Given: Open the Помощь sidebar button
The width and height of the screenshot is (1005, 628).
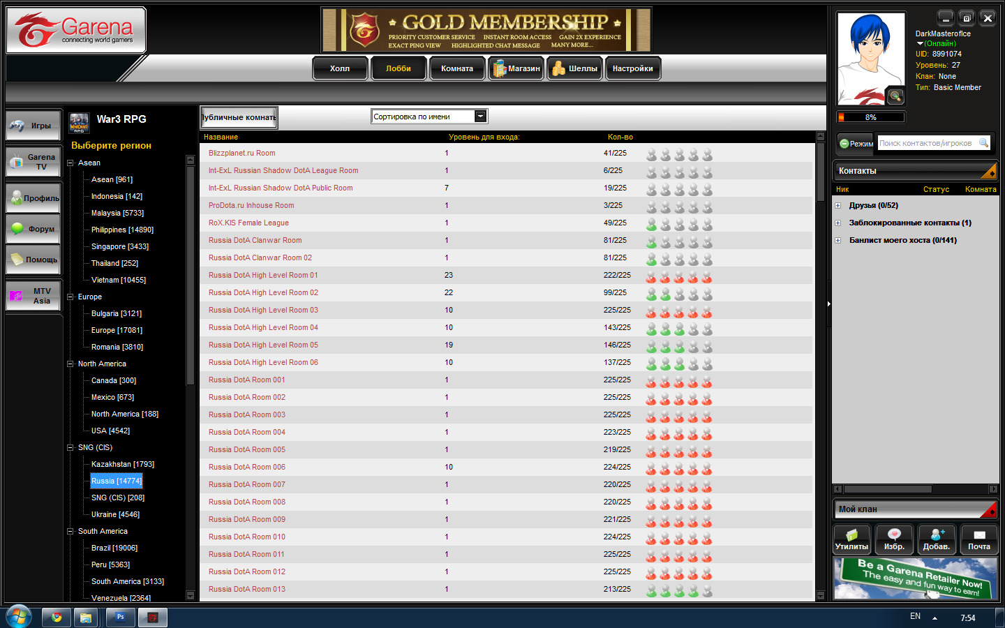Looking at the screenshot, I should (x=33, y=260).
